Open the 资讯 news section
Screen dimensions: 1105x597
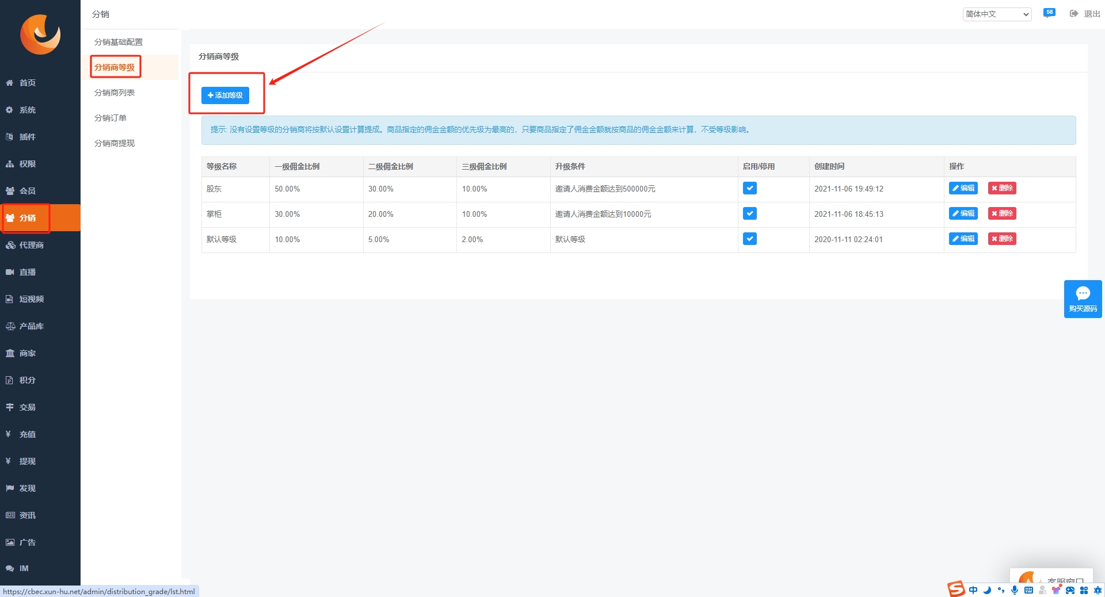click(40, 515)
